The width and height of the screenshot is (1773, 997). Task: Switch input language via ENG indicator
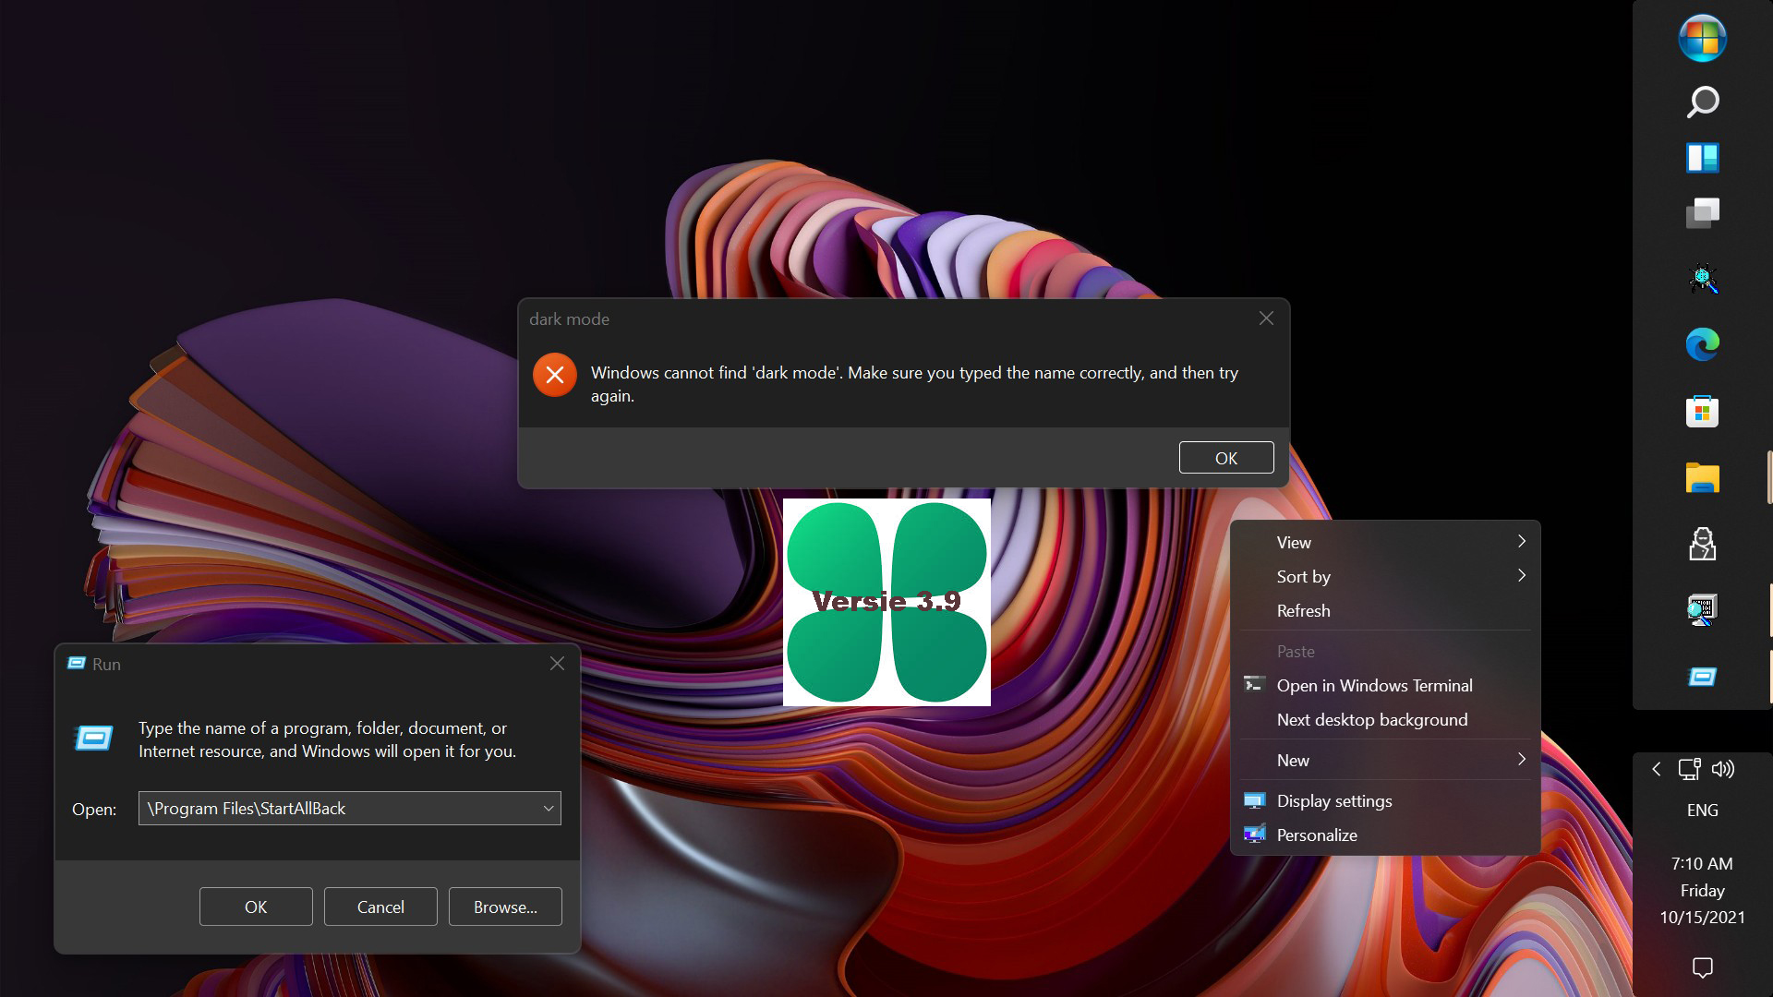[x=1702, y=810]
